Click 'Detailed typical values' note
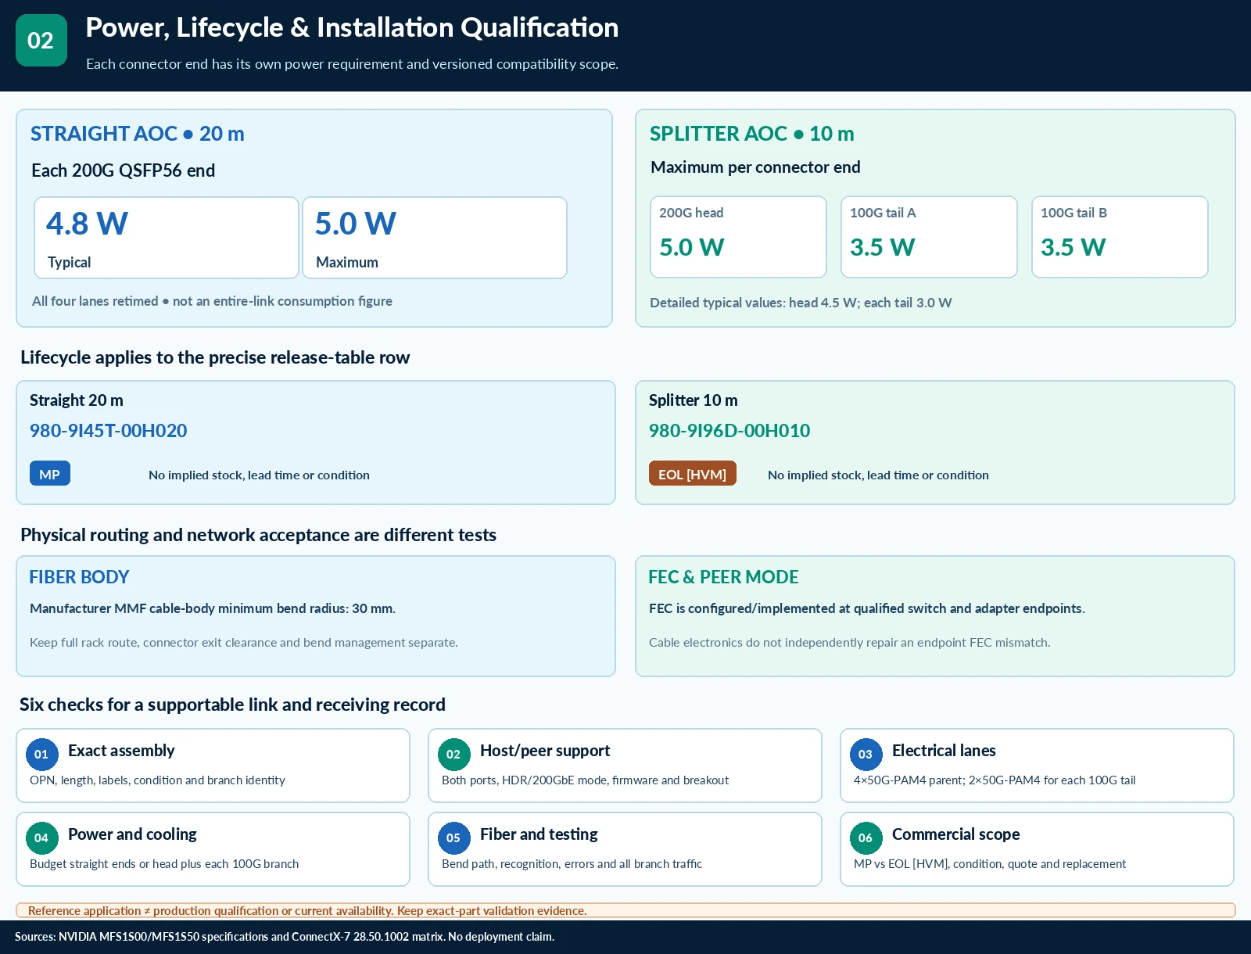Viewport: 1251px width, 954px height. pos(801,303)
